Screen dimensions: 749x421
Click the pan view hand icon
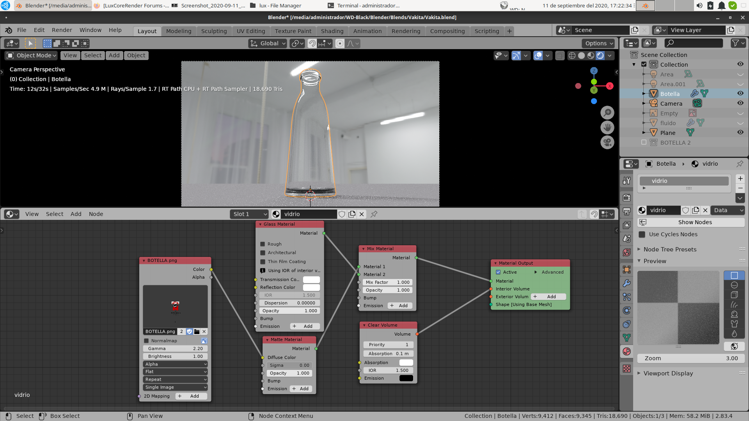point(607,127)
